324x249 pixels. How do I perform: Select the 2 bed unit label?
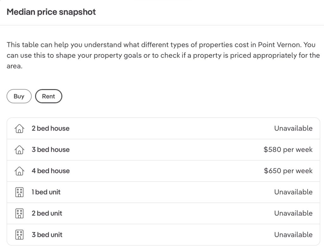pyautogui.click(x=47, y=213)
